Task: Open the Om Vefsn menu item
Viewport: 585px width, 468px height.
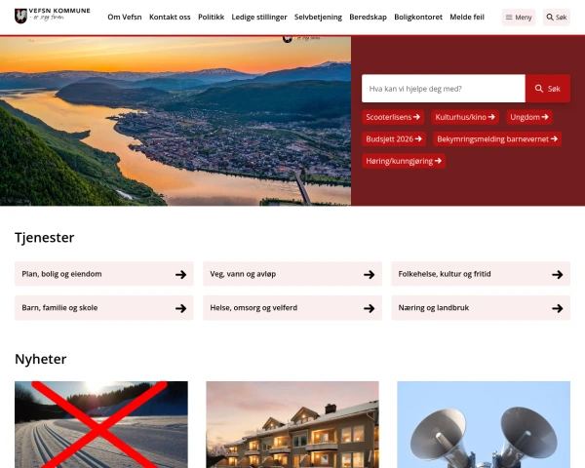Action: [x=125, y=18]
